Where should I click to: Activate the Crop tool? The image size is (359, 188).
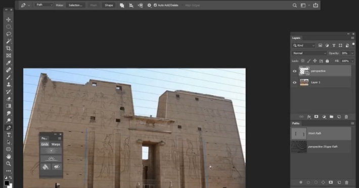(9, 48)
